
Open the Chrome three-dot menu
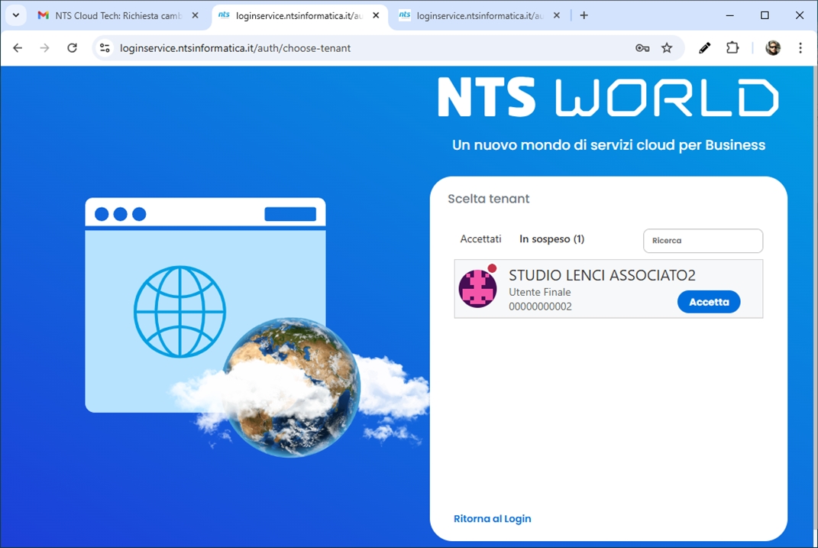800,48
